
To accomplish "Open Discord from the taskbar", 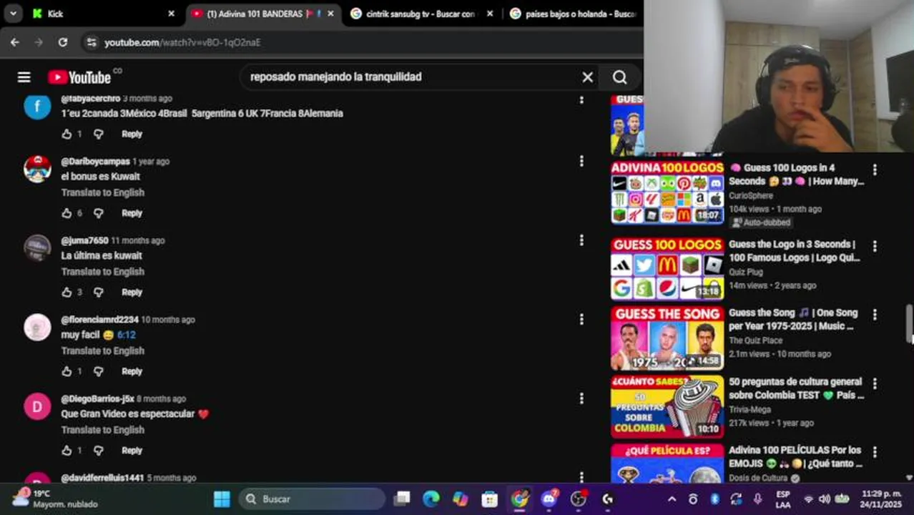I will pyautogui.click(x=549, y=499).
